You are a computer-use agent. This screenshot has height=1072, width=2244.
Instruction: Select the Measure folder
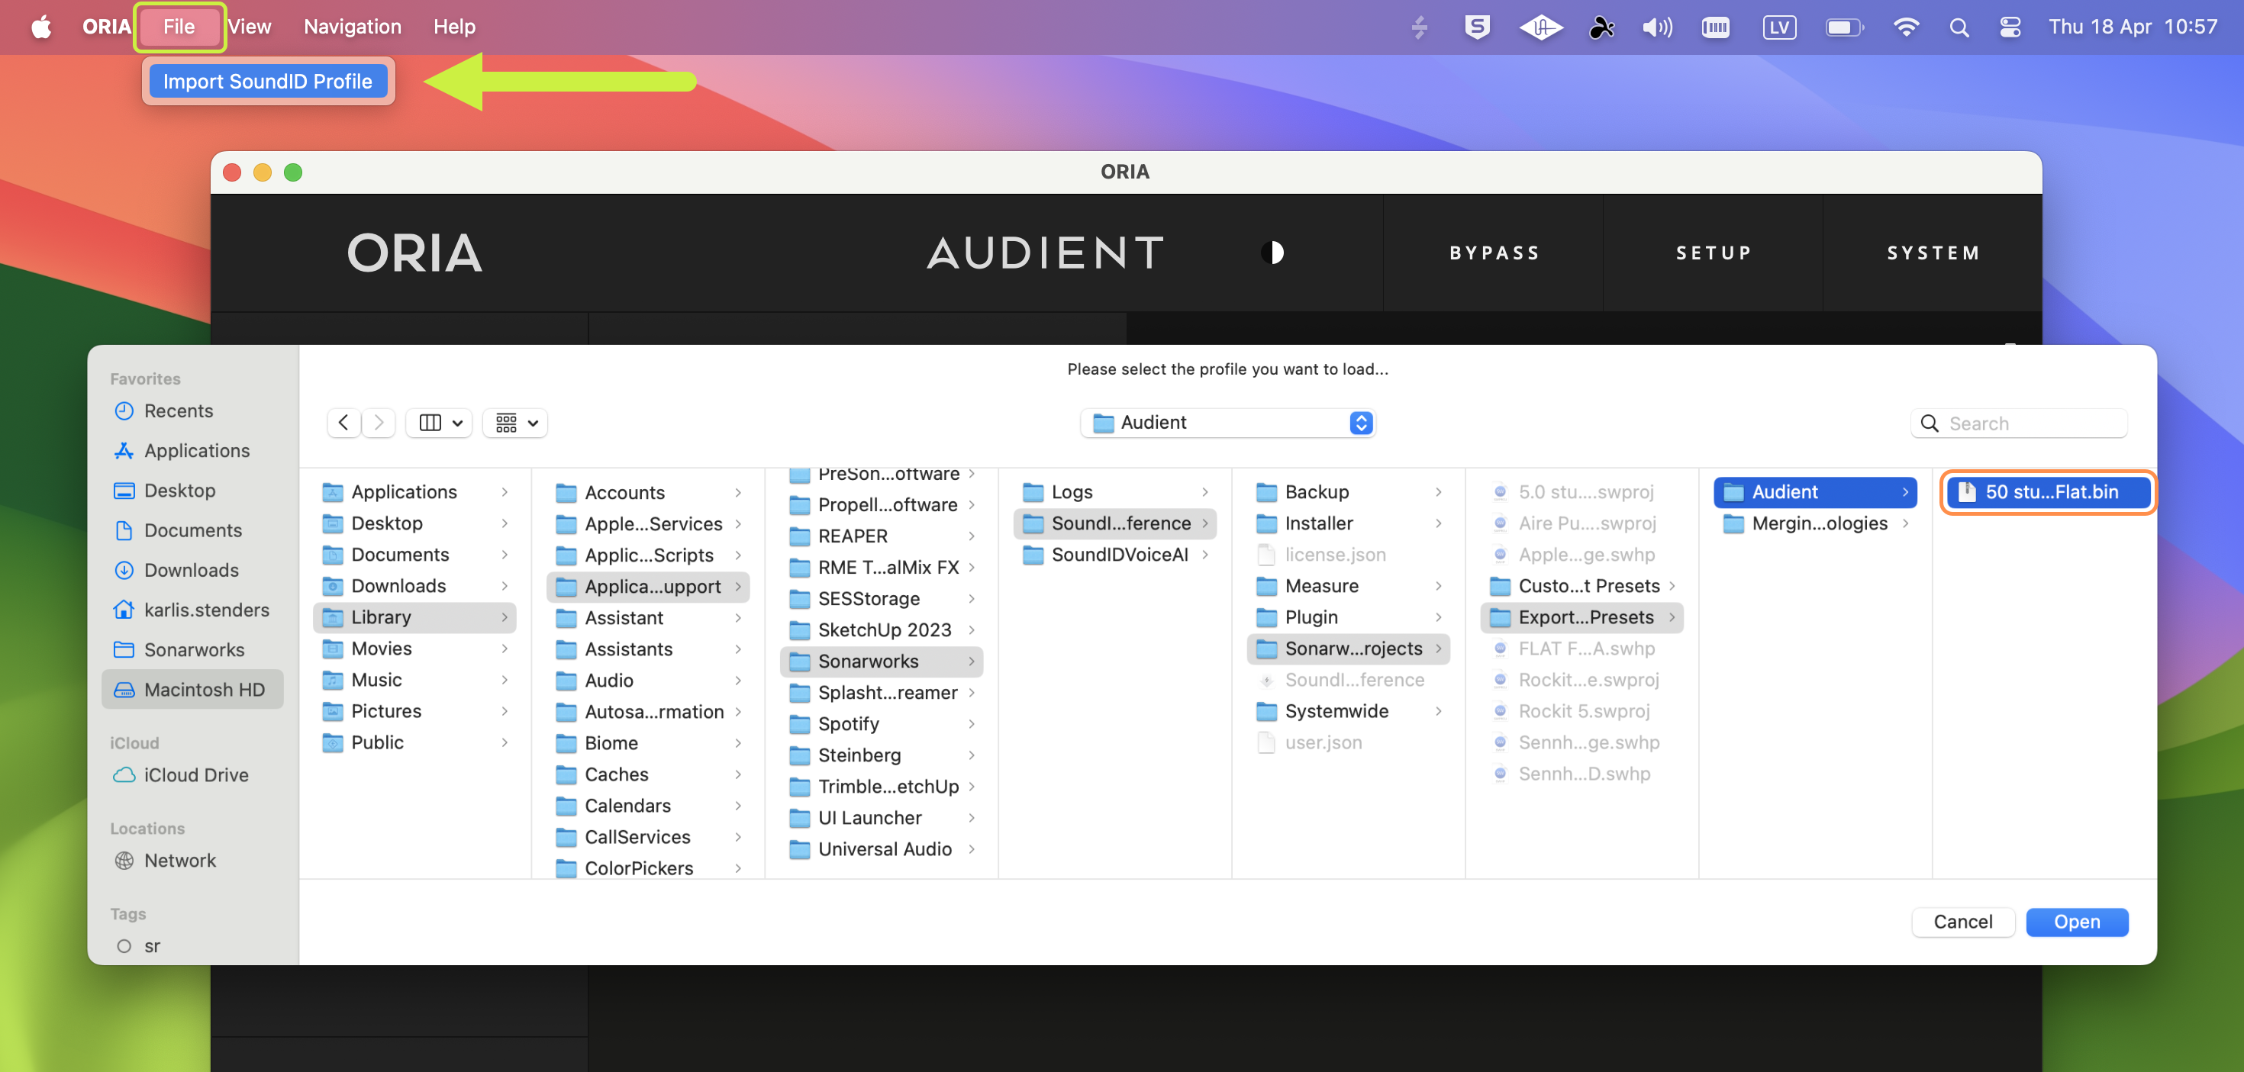1349,586
